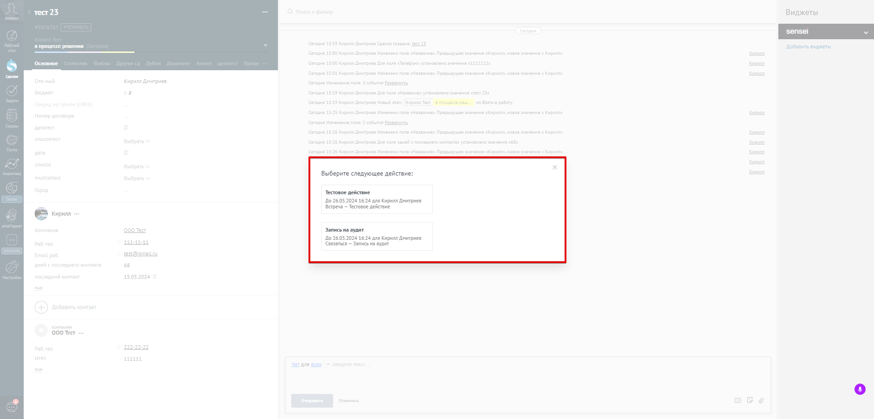Go to Сделки section in sidebar
Viewport: 874px width, 419px height.
[11, 69]
